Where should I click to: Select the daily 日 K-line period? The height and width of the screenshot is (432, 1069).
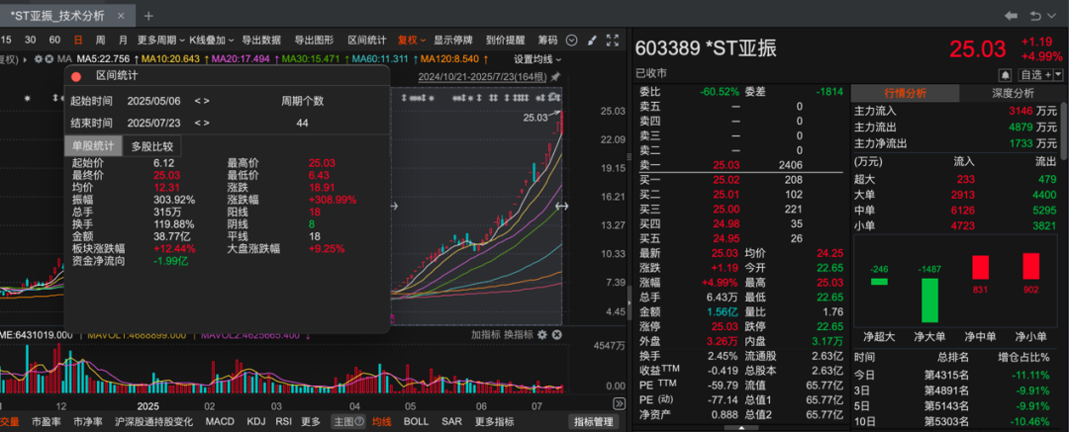click(78, 41)
